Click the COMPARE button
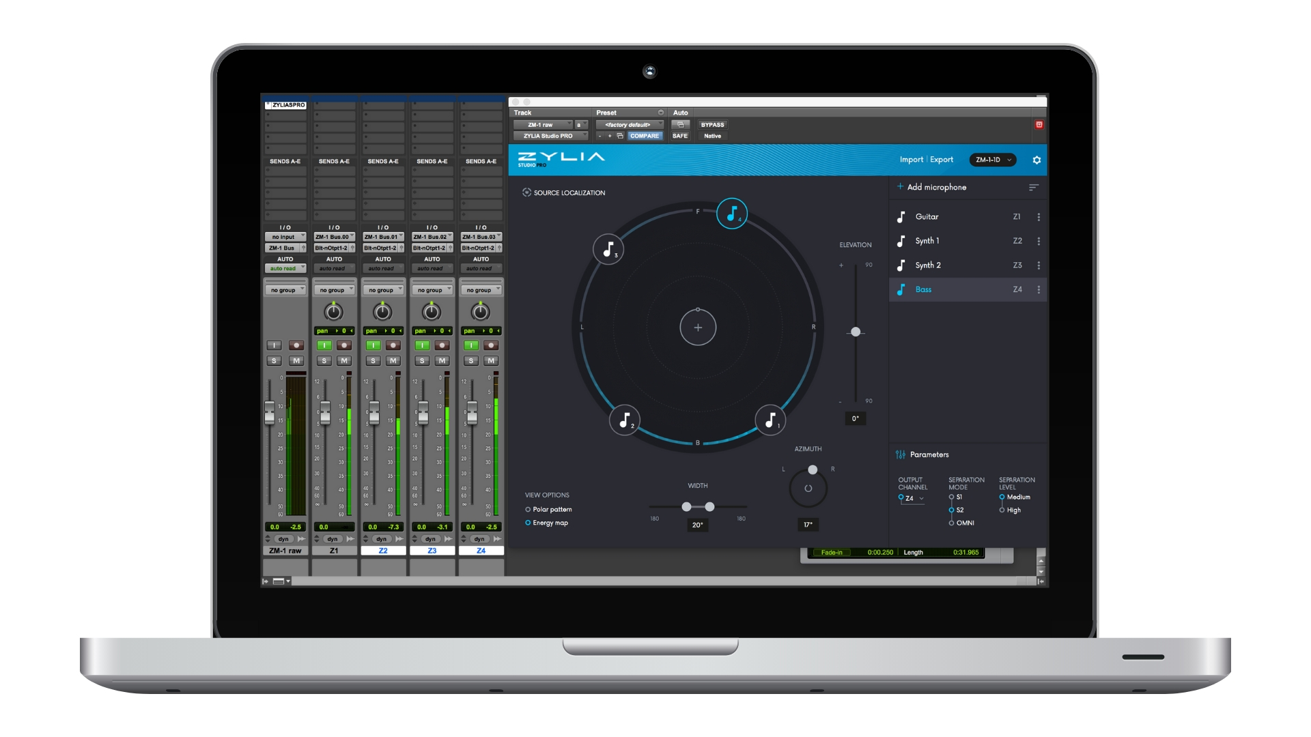This screenshot has width=1311, height=737. point(645,136)
